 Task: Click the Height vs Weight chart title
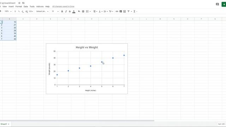coord(87,47)
